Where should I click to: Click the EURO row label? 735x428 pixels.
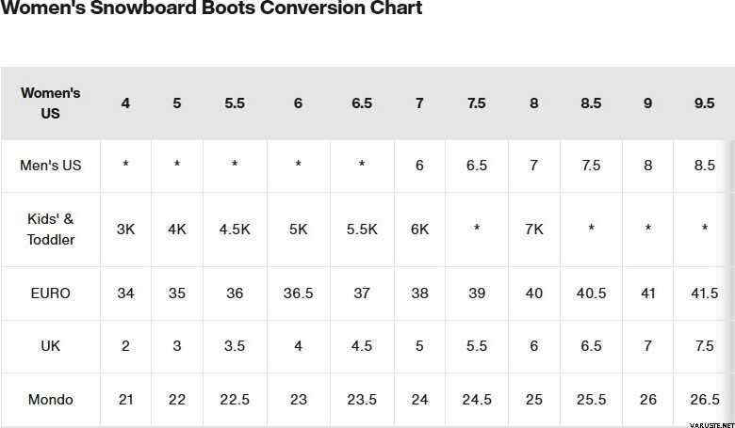click(51, 293)
